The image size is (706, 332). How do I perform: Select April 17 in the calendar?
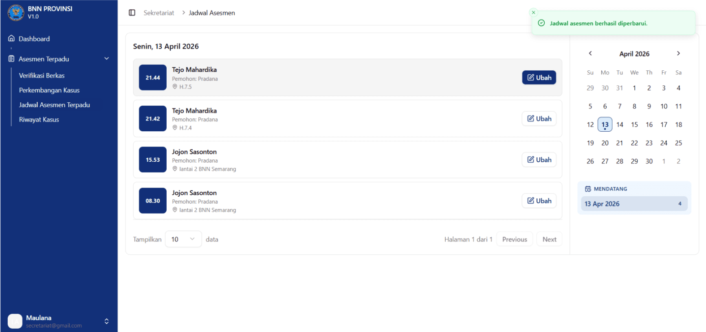point(664,124)
